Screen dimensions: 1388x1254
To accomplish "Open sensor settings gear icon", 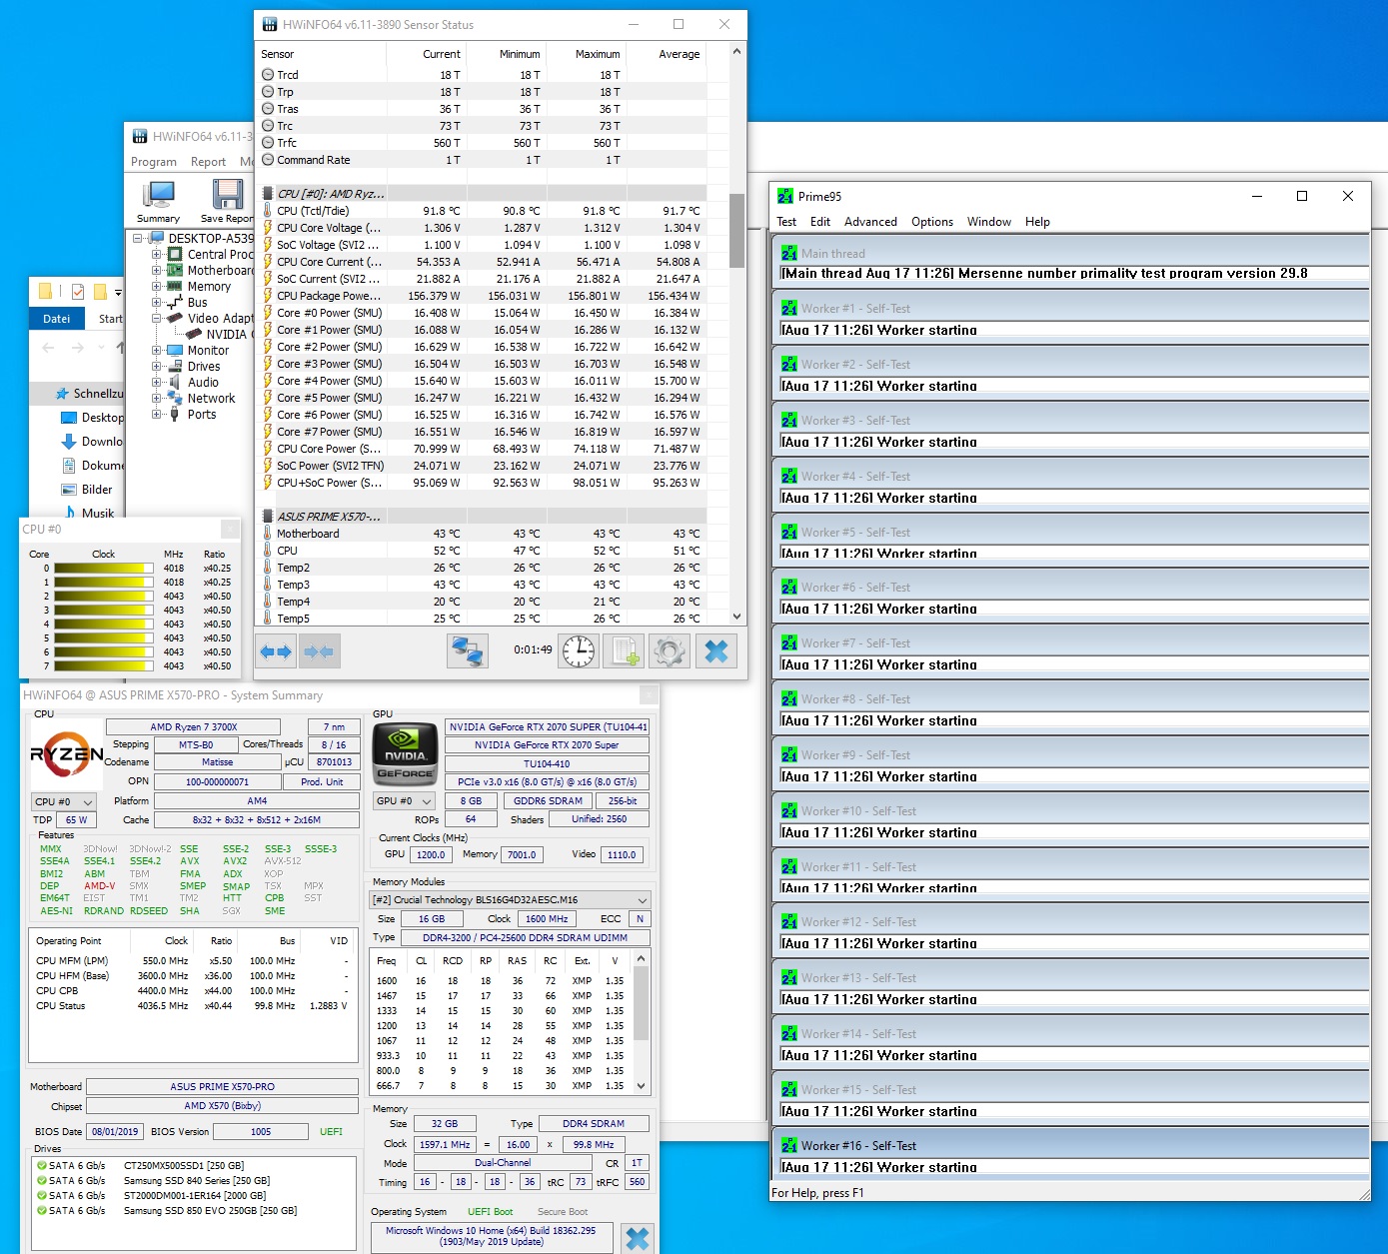I will [x=670, y=651].
